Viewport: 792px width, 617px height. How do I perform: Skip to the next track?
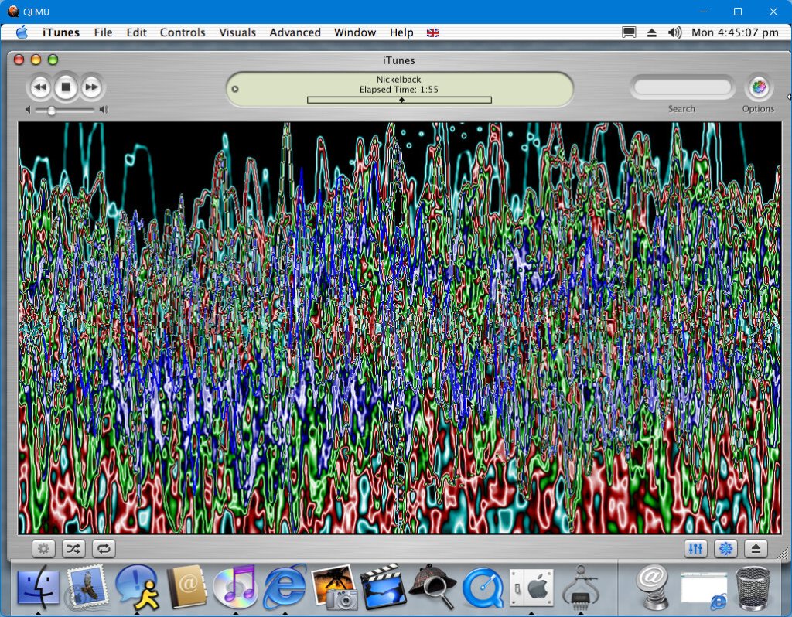pos(91,87)
